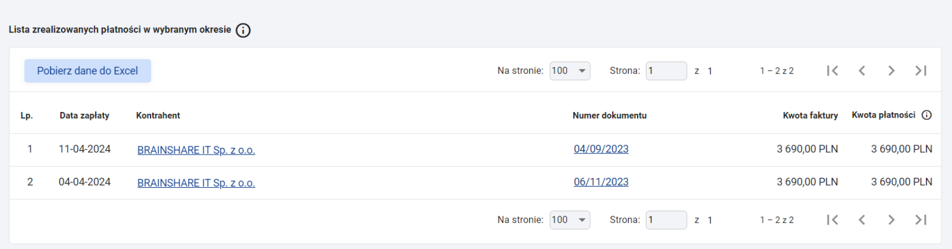
Task: Open document number 04/09/2023
Action: 601,149
